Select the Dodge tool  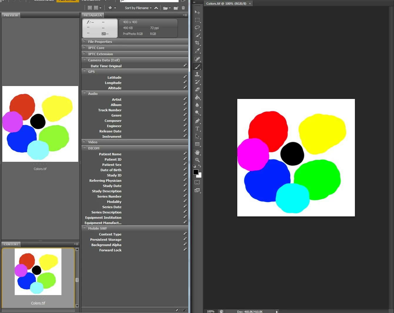tap(197, 112)
